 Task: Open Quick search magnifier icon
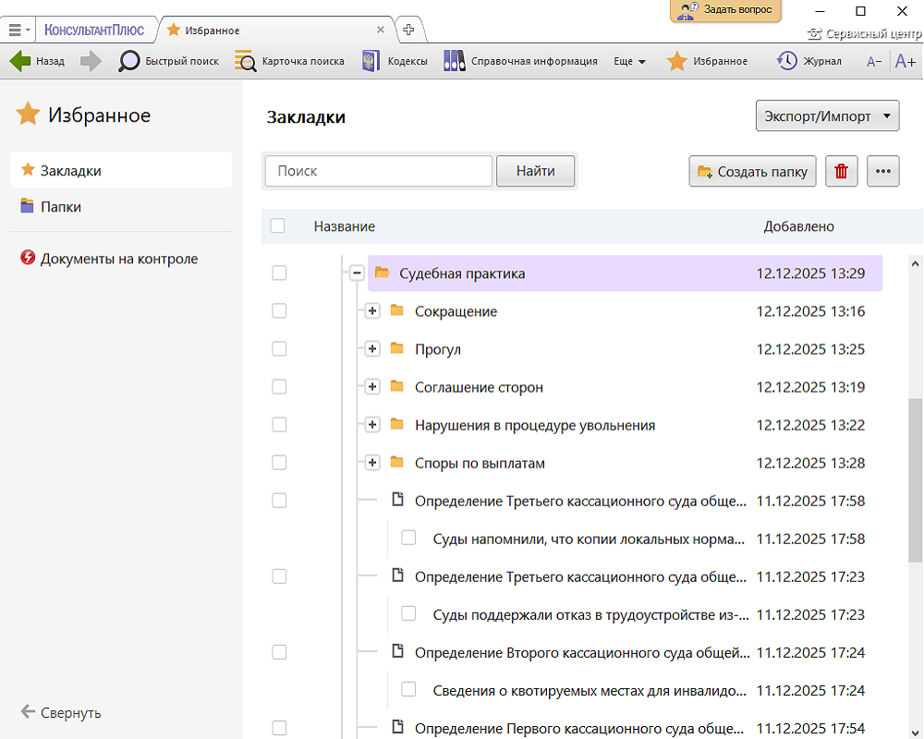click(x=129, y=62)
